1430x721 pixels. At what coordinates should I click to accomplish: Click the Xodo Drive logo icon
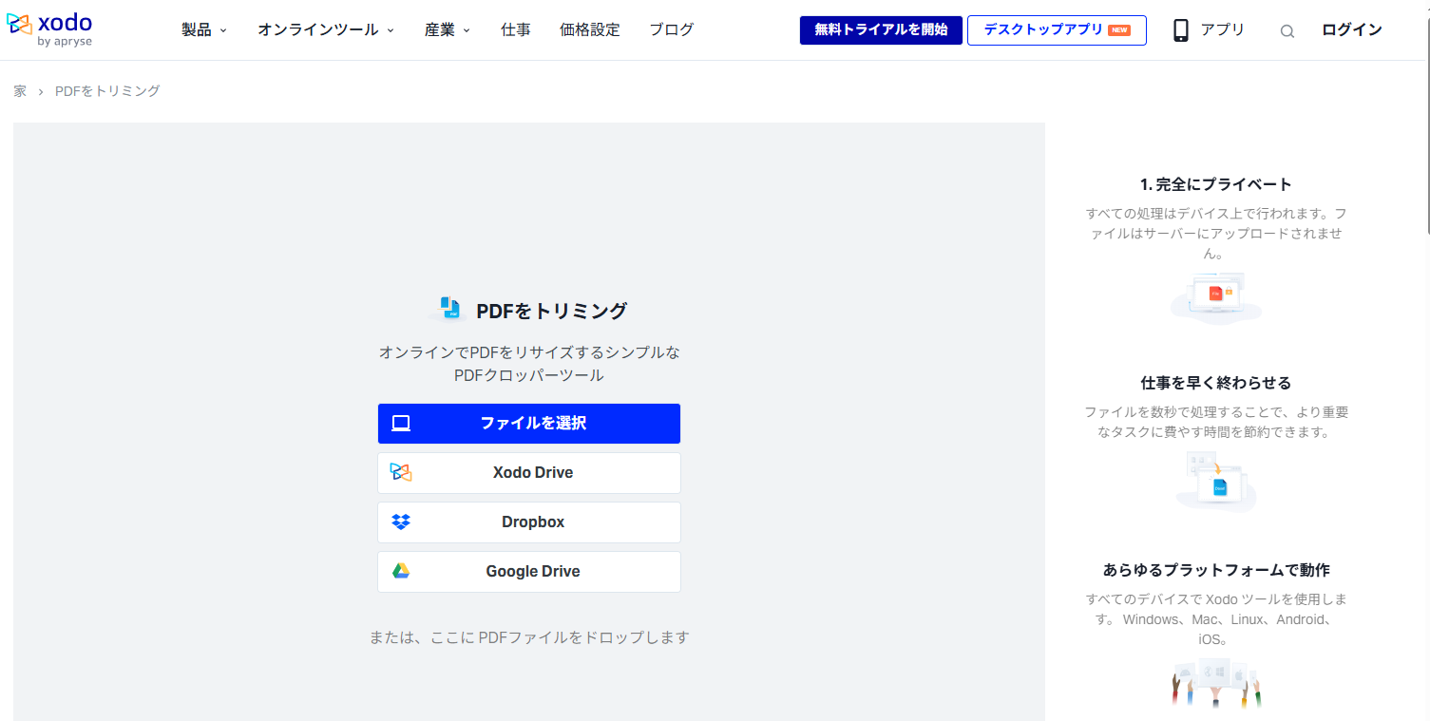[401, 473]
